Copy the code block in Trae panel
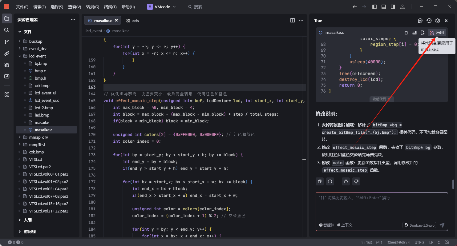The height and width of the screenshot is (246, 457). [x=406, y=33]
